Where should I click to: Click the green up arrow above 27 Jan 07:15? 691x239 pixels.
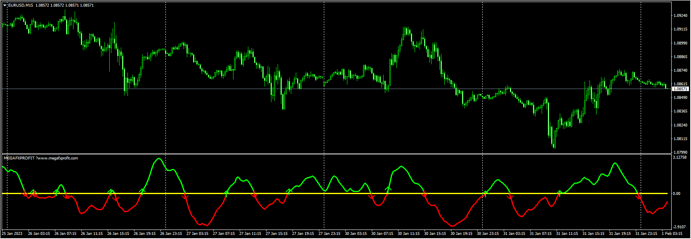tap(226, 191)
